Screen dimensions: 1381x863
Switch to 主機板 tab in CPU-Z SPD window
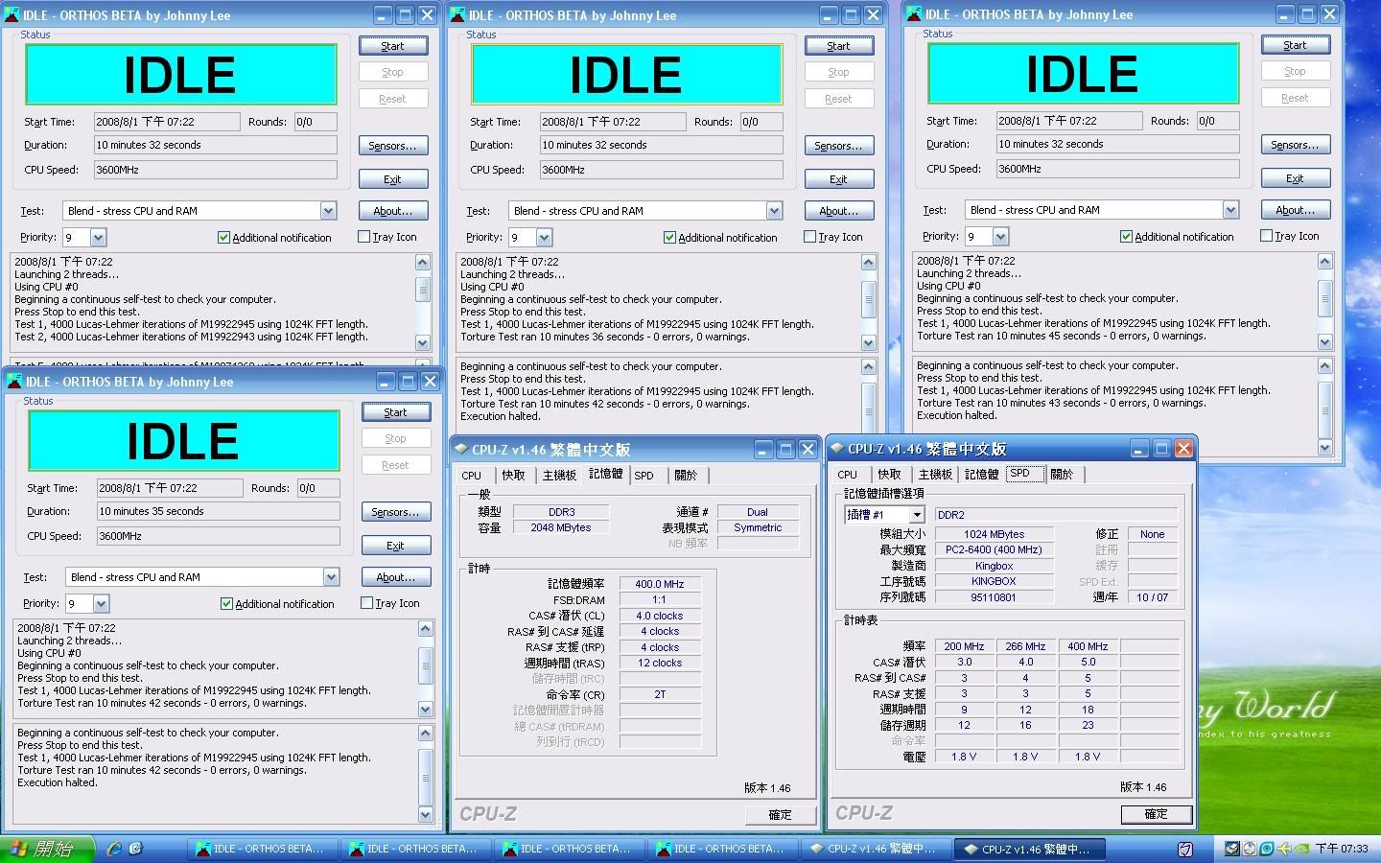[x=934, y=474]
